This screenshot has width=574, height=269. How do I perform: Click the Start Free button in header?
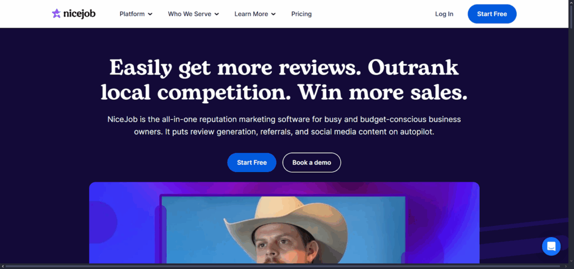pos(492,14)
